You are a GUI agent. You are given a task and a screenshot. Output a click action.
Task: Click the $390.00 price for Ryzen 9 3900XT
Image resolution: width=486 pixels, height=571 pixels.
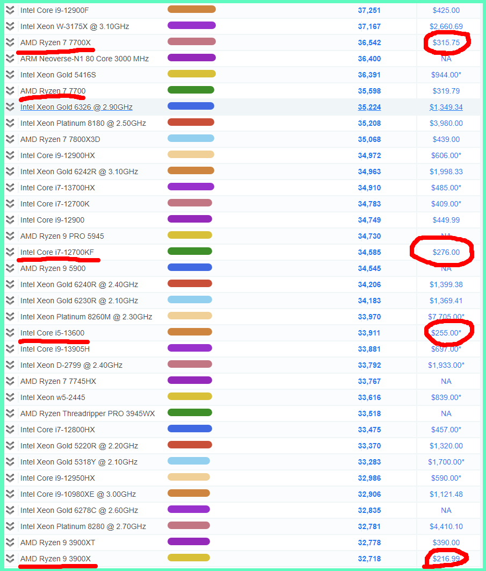point(446,543)
